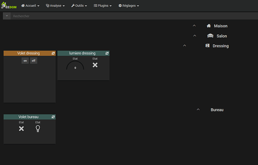The width and height of the screenshot is (258, 165).
Task: Open the Réglages menu
Action: pyautogui.click(x=129, y=6)
